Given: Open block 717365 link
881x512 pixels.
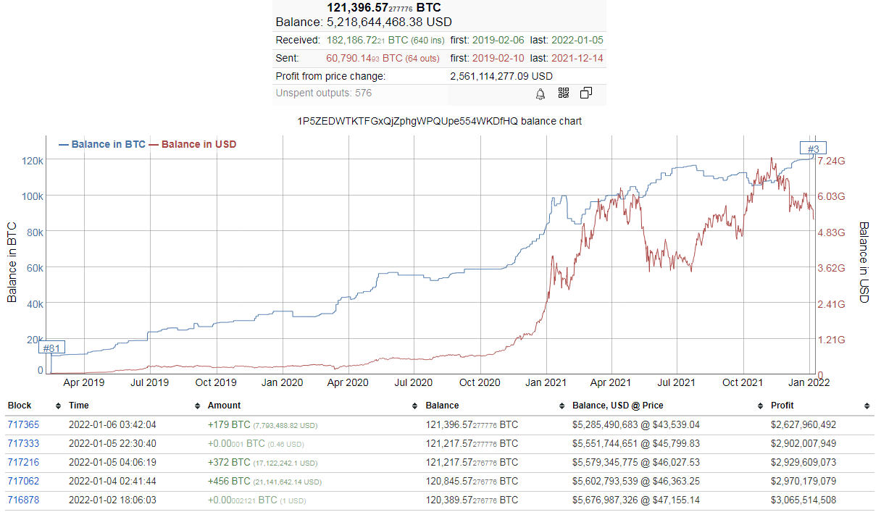Looking at the screenshot, I should coord(23,425).
